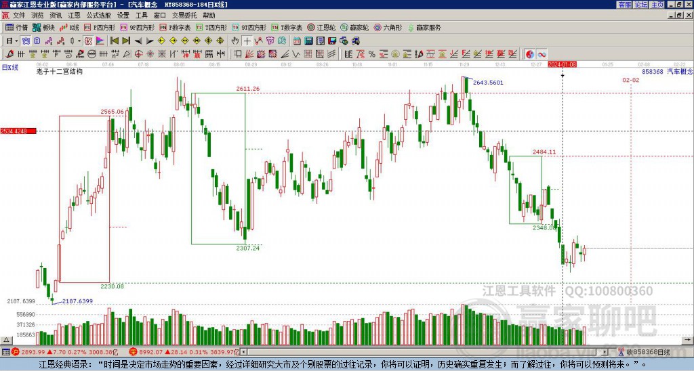Click the 2484.11 price label
Screen dimensions: 694x371
pos(544,152)
